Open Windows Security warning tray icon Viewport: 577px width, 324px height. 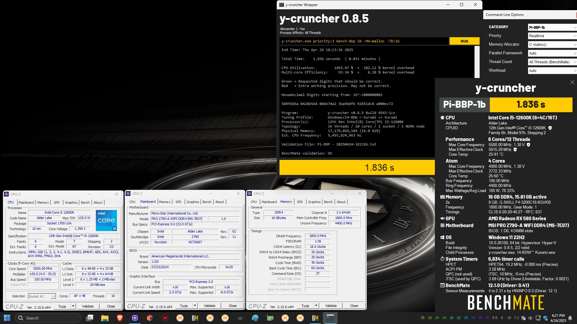pyautogui.click(x=545, y=318)
